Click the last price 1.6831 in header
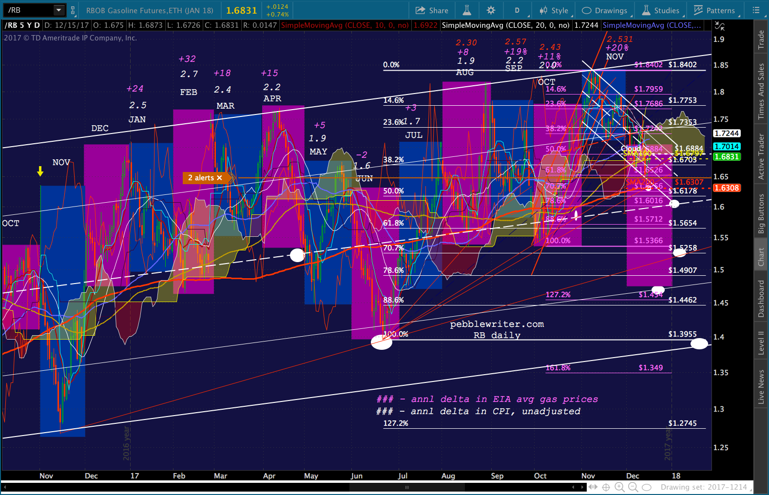The height and width of the screenshot is (495, 769). tap(241, 10)
